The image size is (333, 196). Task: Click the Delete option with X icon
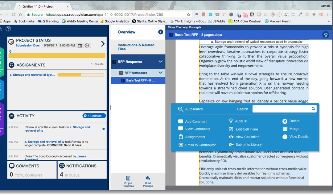pos(291,121)
